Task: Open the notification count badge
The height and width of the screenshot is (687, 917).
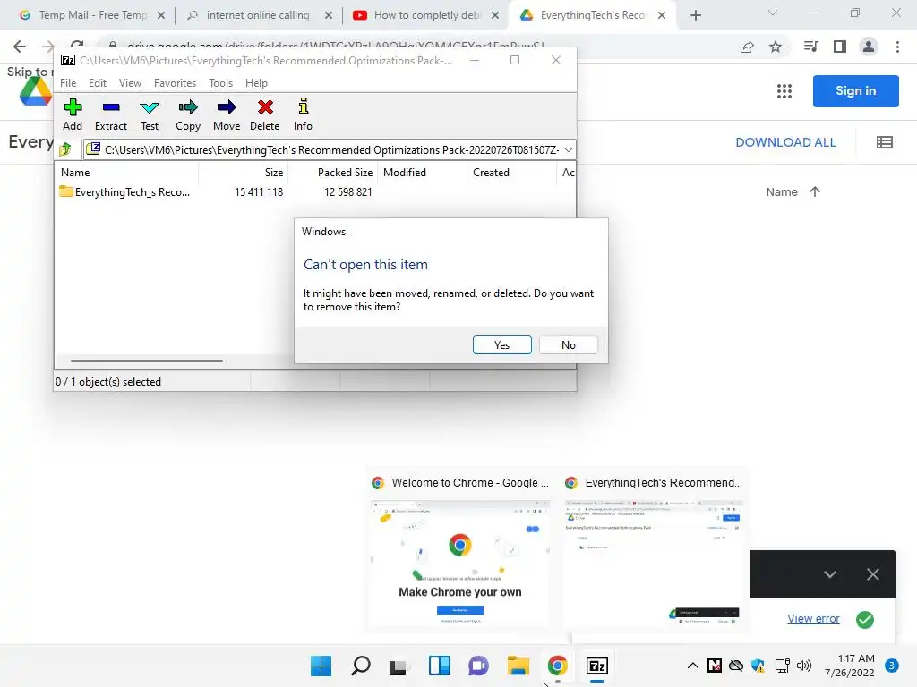Action: tap(891, 666)
